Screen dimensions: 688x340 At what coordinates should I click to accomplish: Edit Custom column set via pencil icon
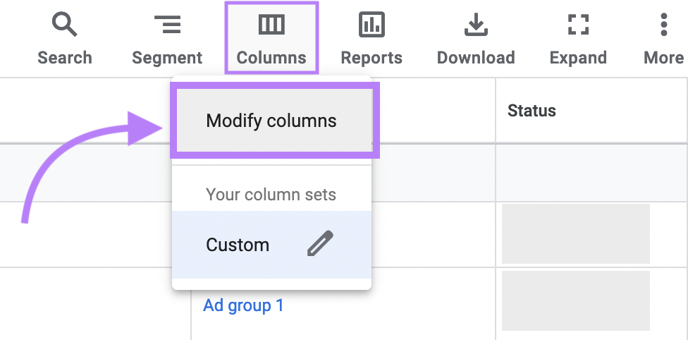click(320, 244)
